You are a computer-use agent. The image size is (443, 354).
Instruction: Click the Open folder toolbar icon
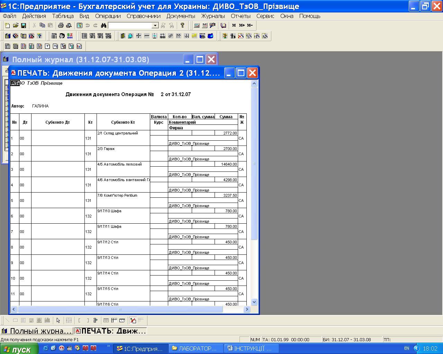pyautogui.click(x=16, y=25)
